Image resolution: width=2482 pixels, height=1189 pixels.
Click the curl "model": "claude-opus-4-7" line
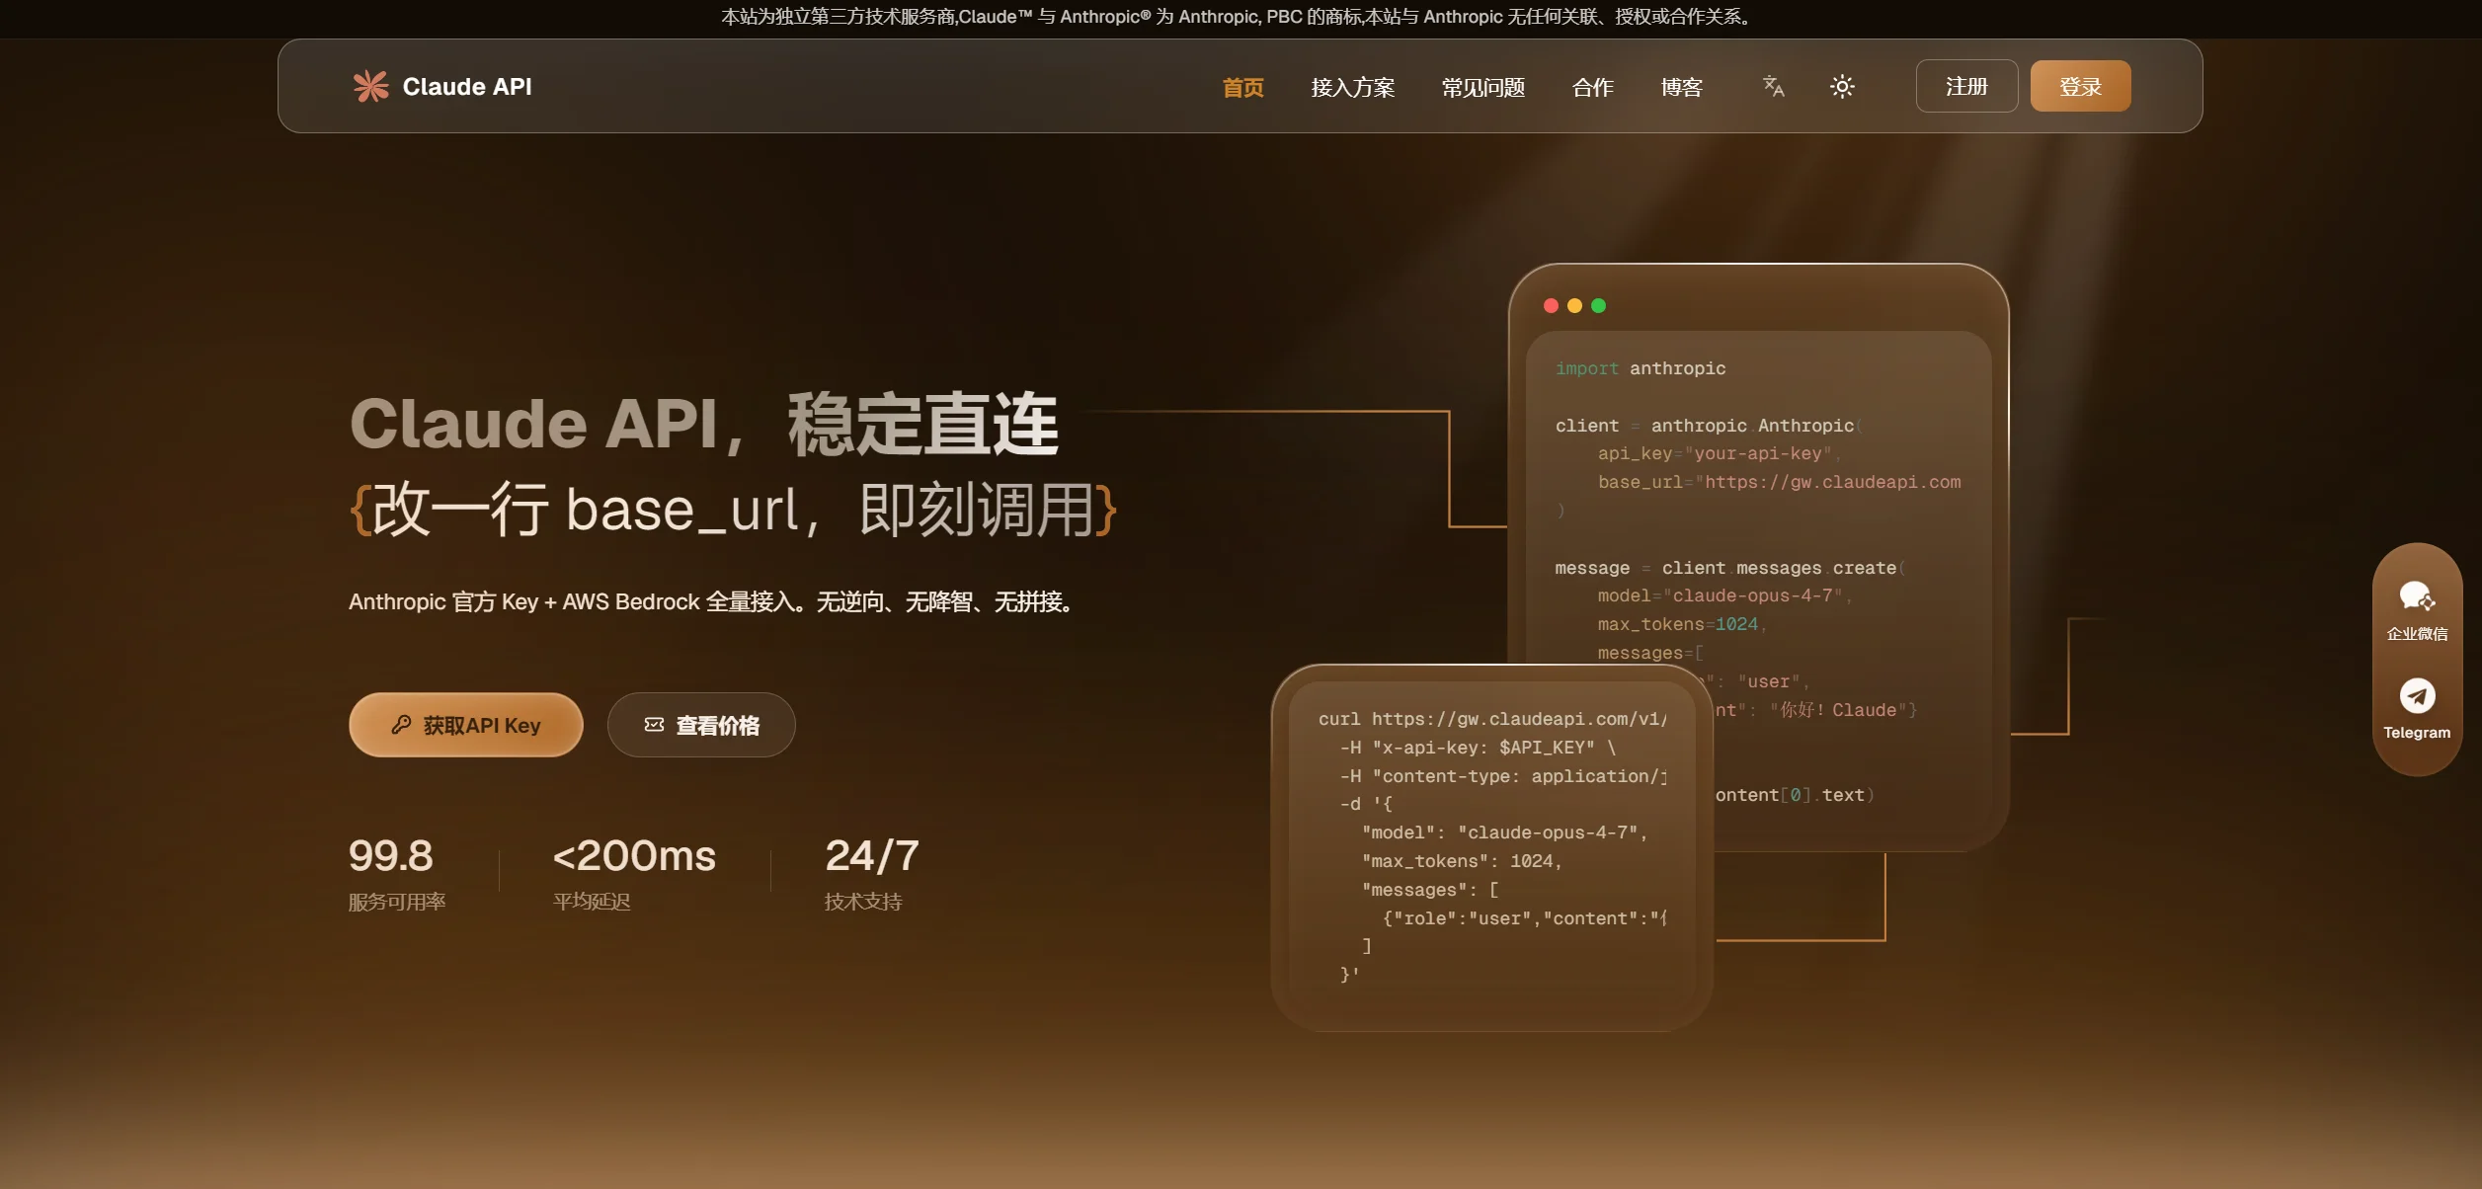1505,832
